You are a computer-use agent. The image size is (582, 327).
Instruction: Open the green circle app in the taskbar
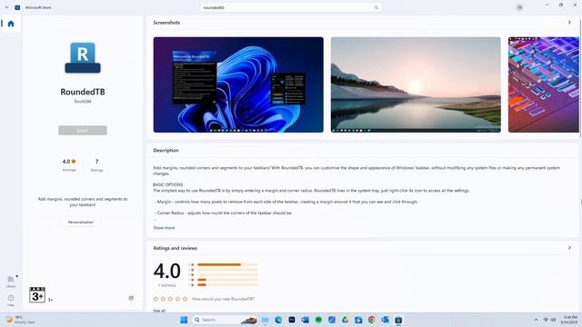point(318,320)
